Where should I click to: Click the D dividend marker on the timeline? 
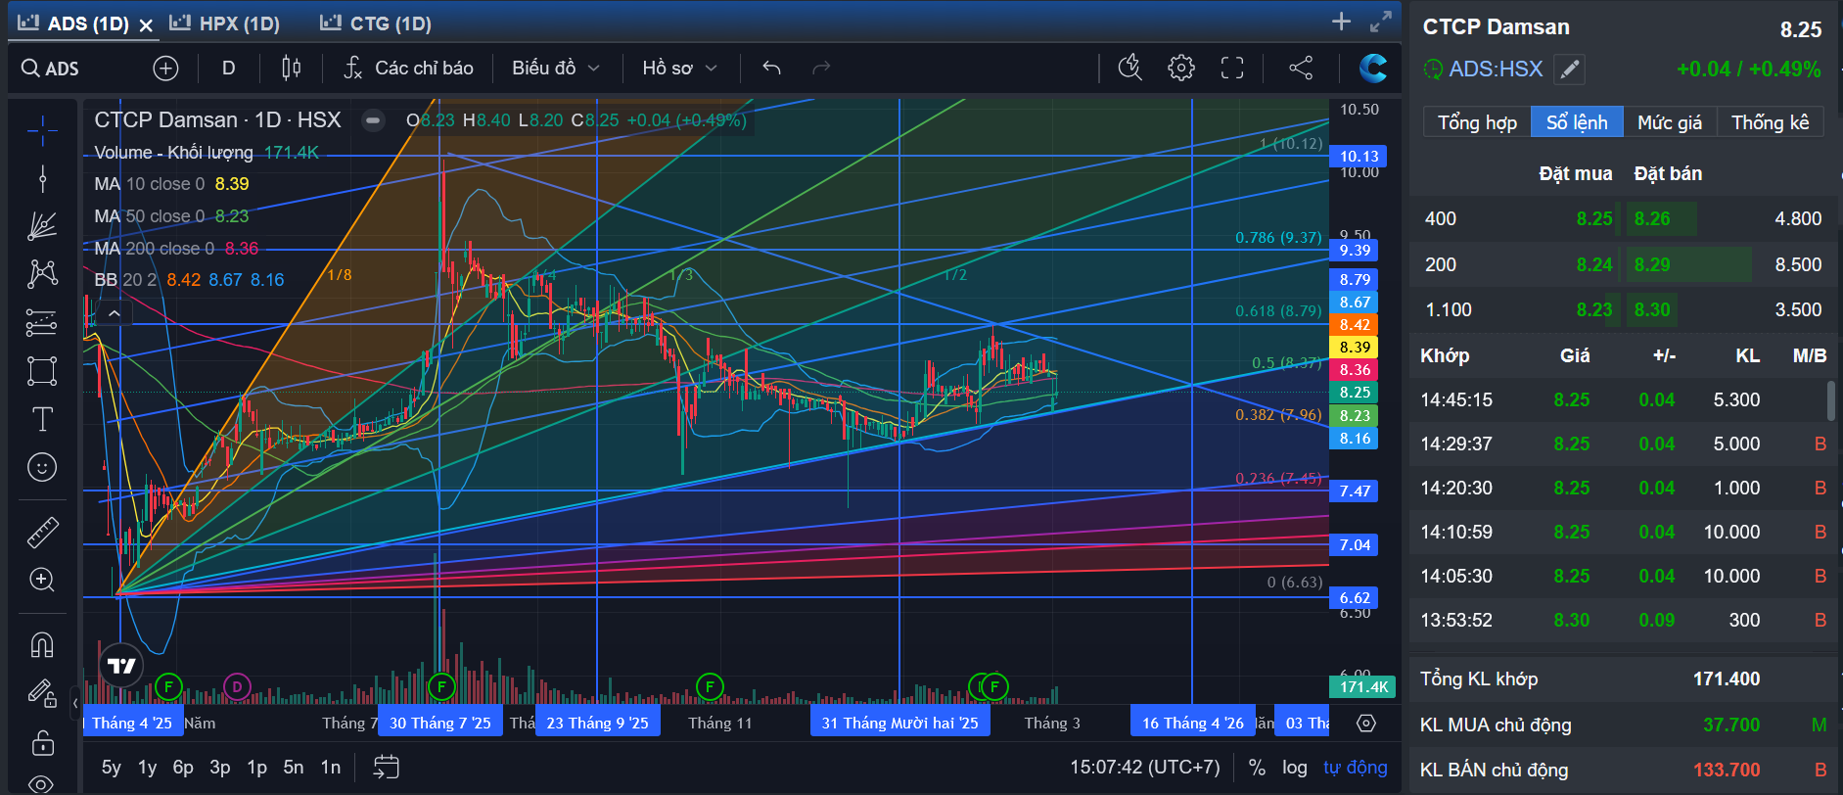tap(237, 686)
